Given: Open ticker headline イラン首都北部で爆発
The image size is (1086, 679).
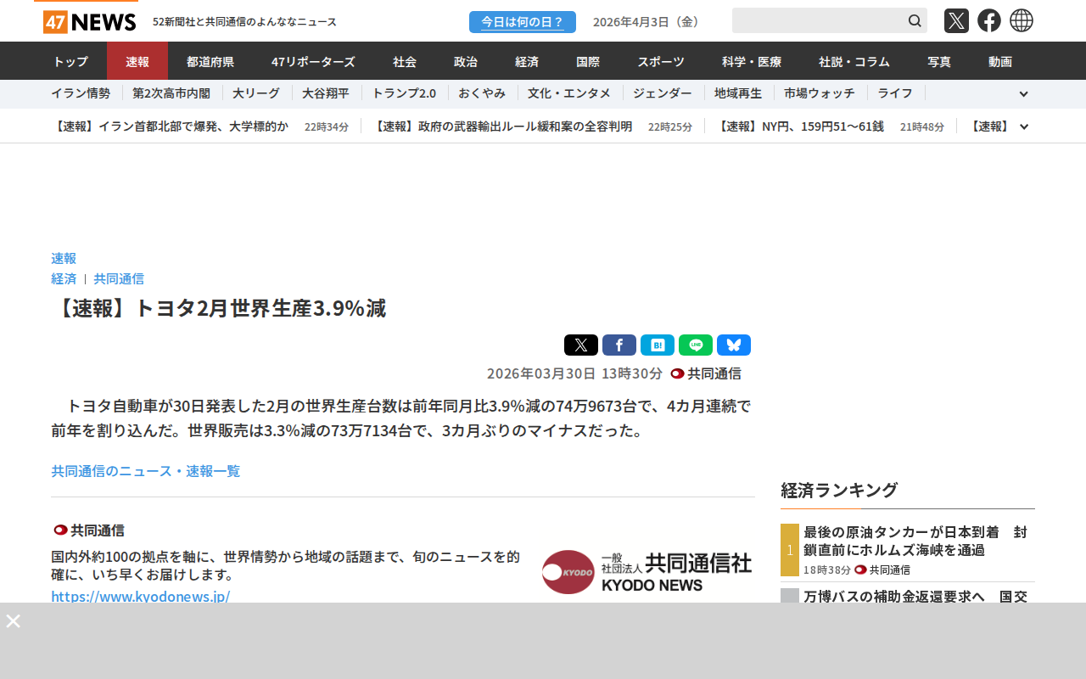Looking at the screenshot, I should coord(170,126).
